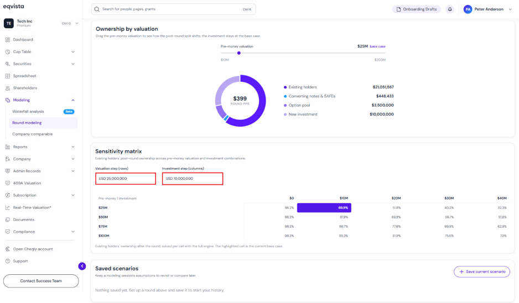Click Onboarding Drafts button

tap(417, 9)
